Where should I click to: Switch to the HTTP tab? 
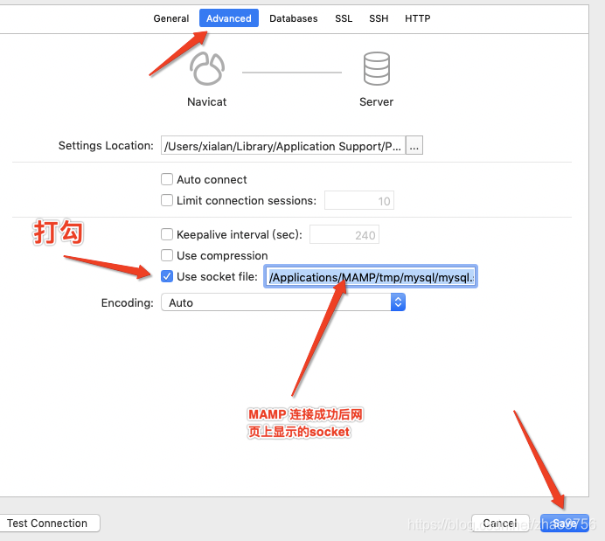pos(418,18)
